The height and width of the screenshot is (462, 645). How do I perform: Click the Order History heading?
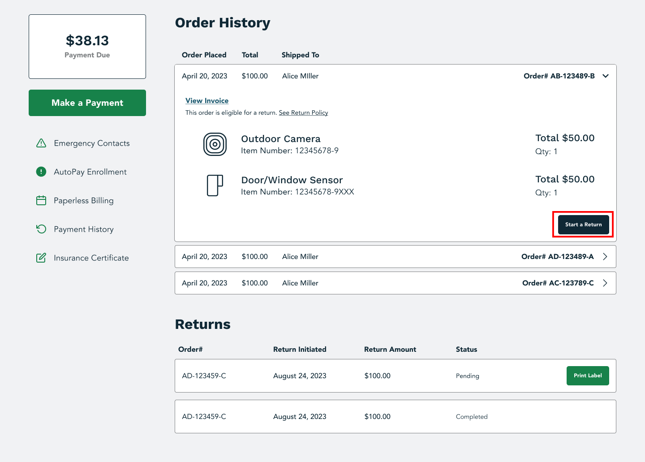223,23
